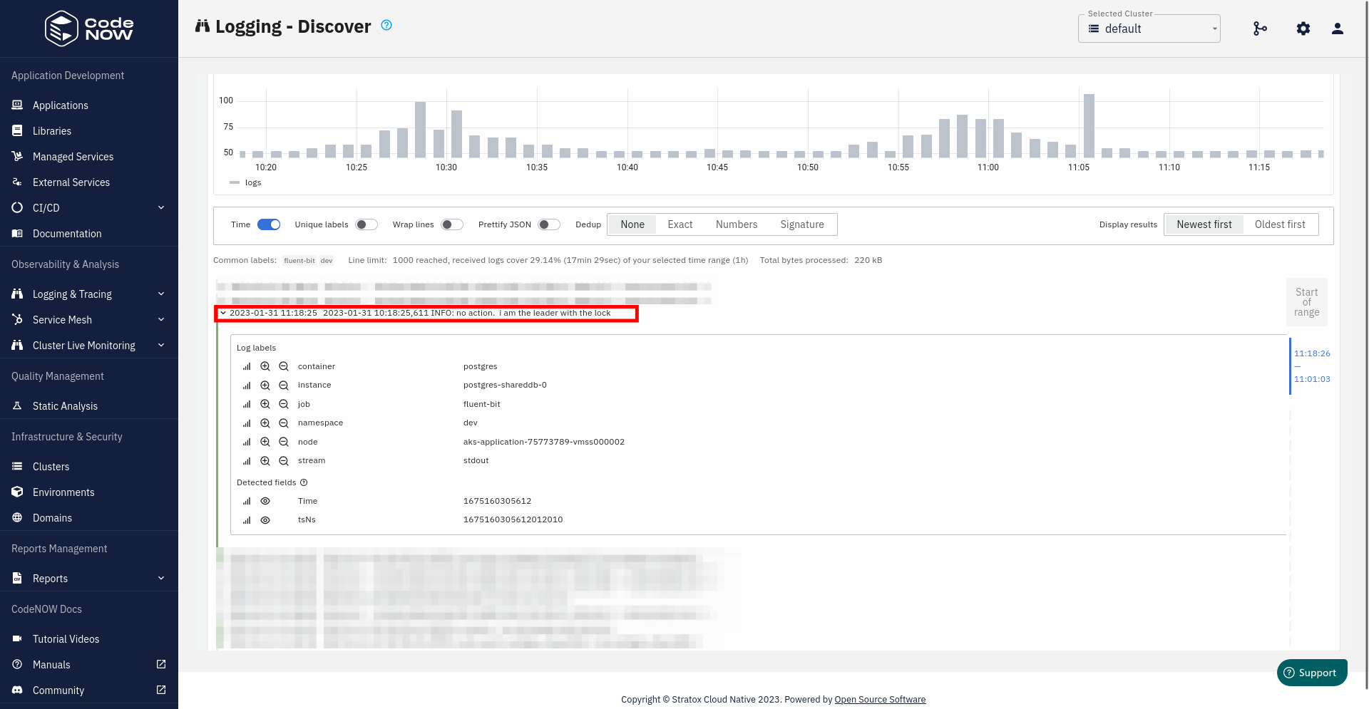Select Dedup Signature button
This screenshot has height=709, width=1369.
(x=802, y=224)
